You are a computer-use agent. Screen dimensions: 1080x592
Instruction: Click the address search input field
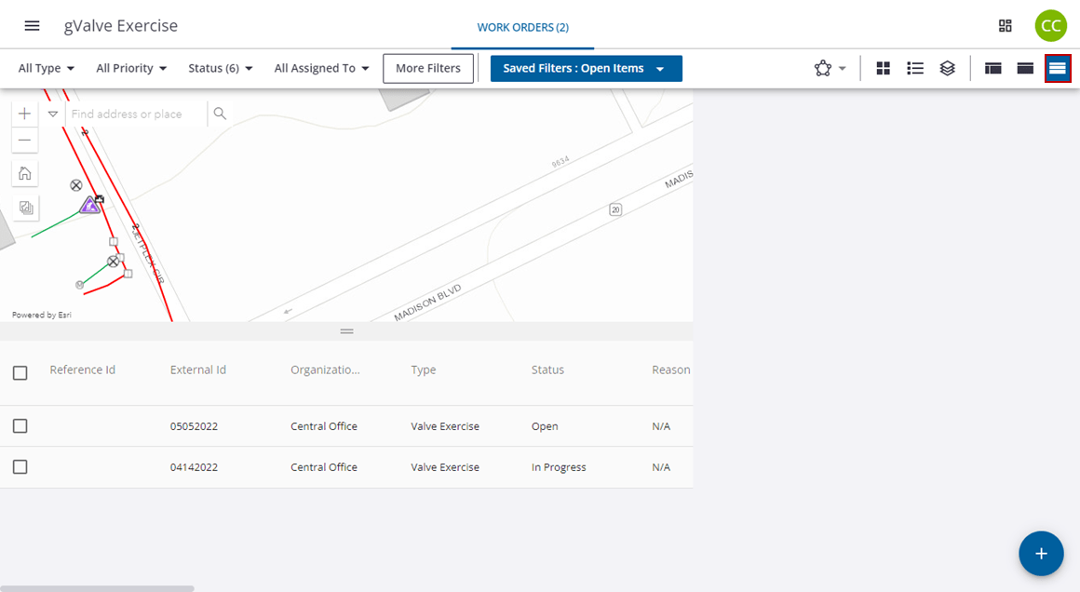tap(130, 113)
